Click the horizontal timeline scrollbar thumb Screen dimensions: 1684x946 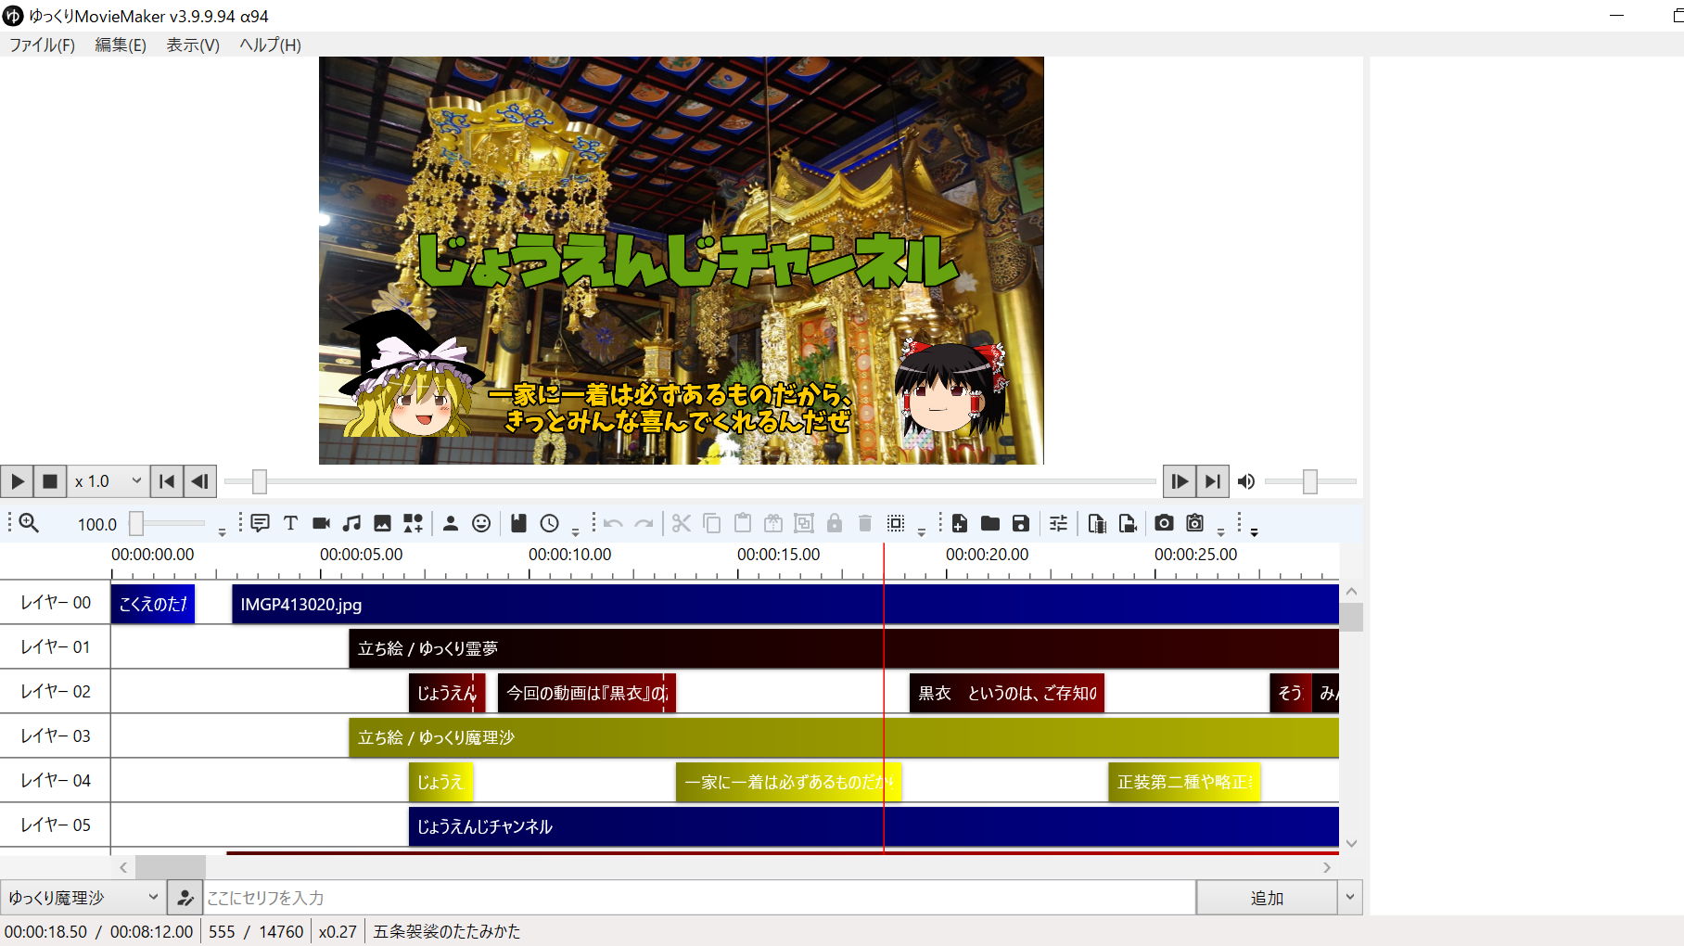tap(171, 867)
